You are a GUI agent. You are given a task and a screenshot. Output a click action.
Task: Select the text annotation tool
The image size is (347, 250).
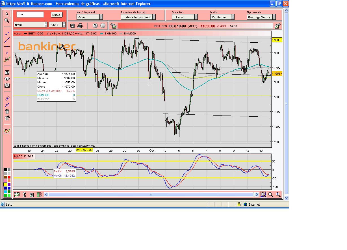[7, 73]
